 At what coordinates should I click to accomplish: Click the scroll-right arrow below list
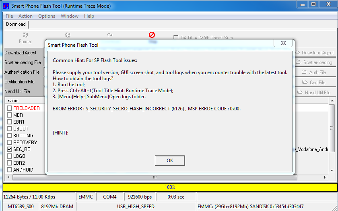(x=325, y=177)
